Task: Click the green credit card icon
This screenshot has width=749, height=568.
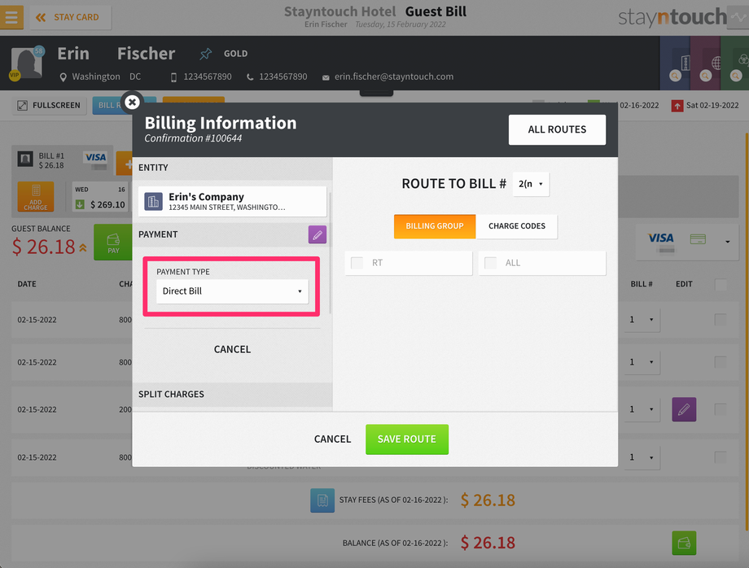Action: point(698,238)
